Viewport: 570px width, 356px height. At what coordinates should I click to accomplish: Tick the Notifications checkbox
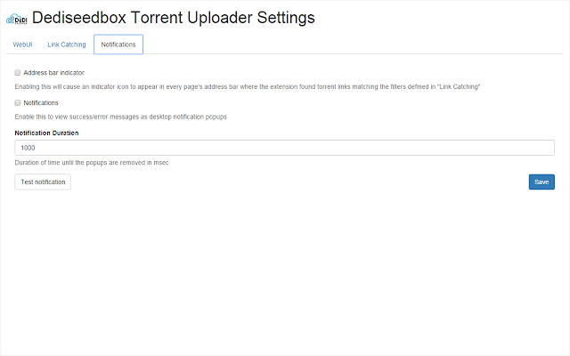coord(18,103)
